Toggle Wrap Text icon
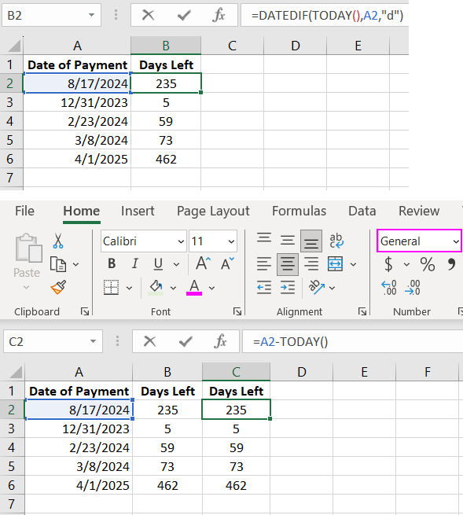Screen dimensions: 463x515 pos(336,241)
